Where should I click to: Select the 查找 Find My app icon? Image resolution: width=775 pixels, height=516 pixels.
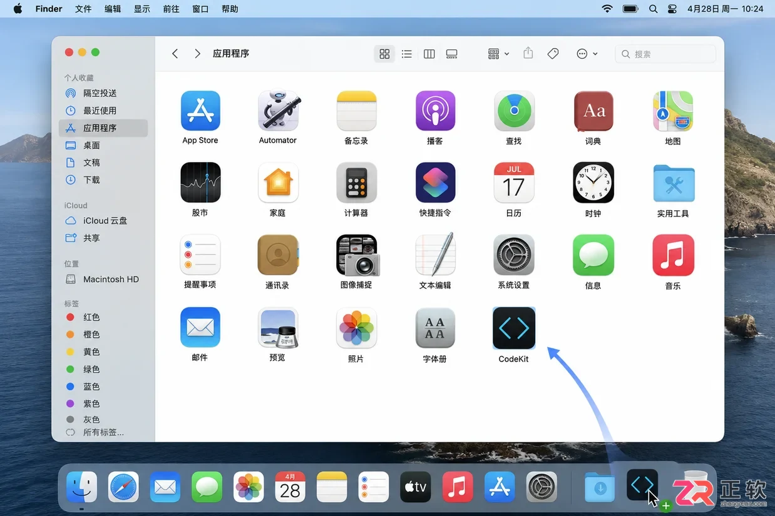tap(514, 111)
